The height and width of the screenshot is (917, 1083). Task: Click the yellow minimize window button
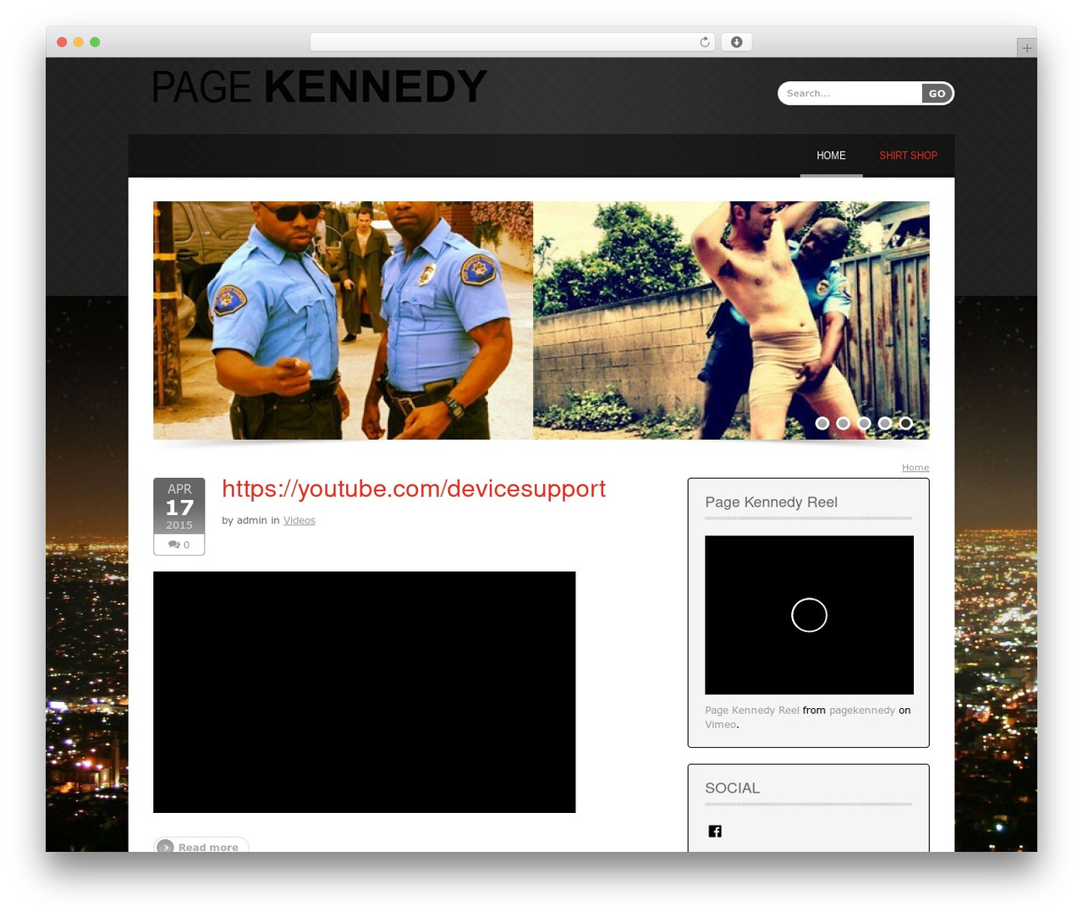[78, 42]
